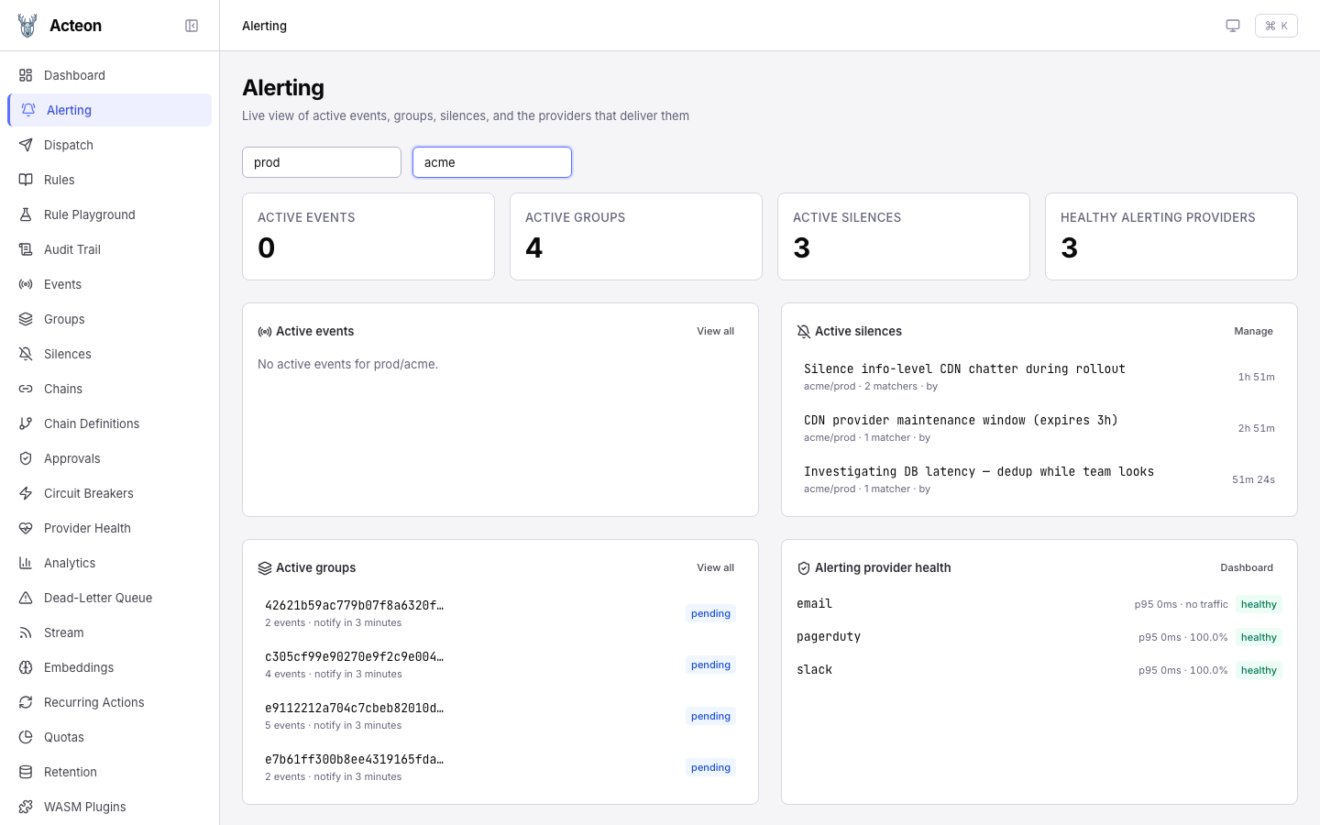Open Manage for active silences
This screenshot has width=1320, height=825.
pyautogui.click(x=1253, y=331)
